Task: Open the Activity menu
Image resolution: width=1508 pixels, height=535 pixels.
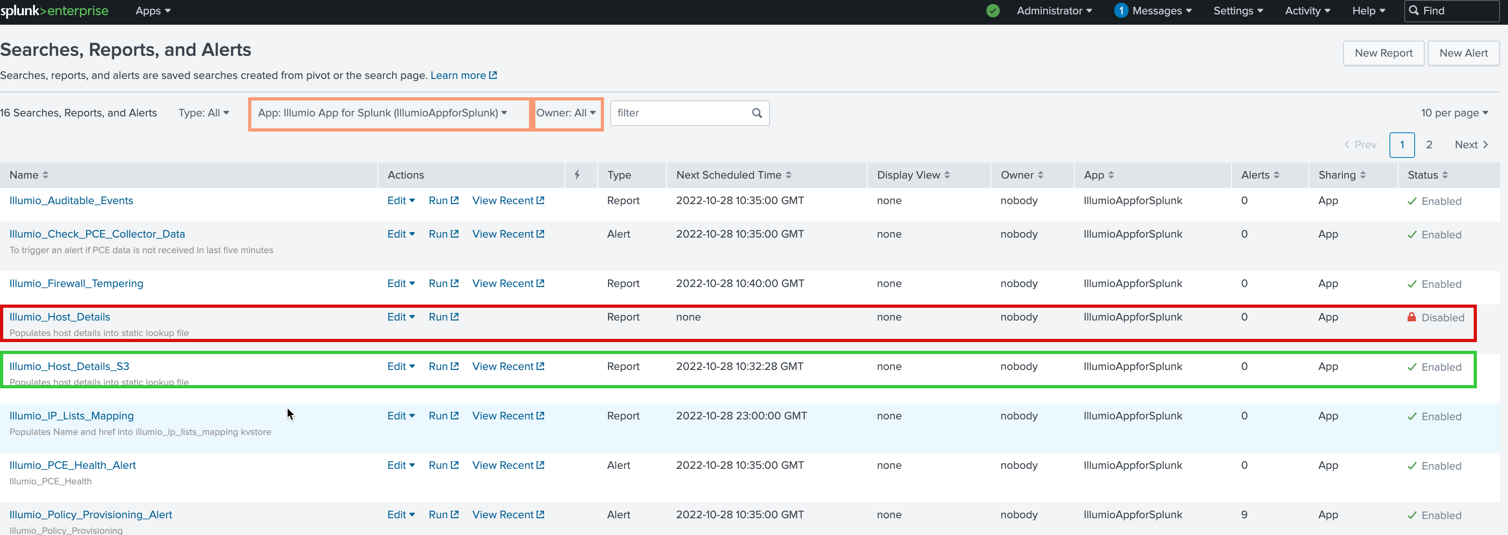Action: [1307, 10]
